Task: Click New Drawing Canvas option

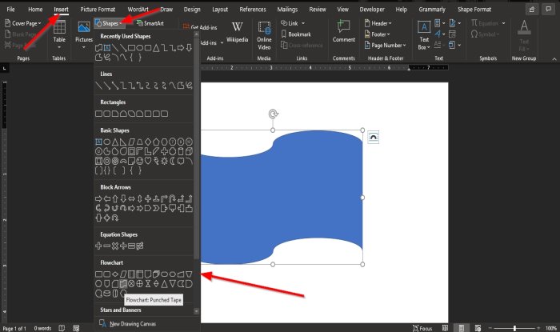Action: coord(127,324)
